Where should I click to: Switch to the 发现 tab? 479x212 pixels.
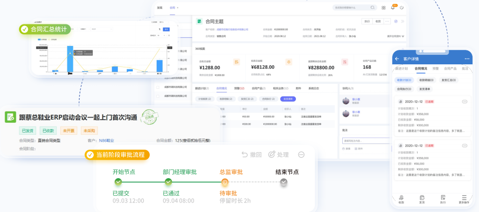point(160,7)
